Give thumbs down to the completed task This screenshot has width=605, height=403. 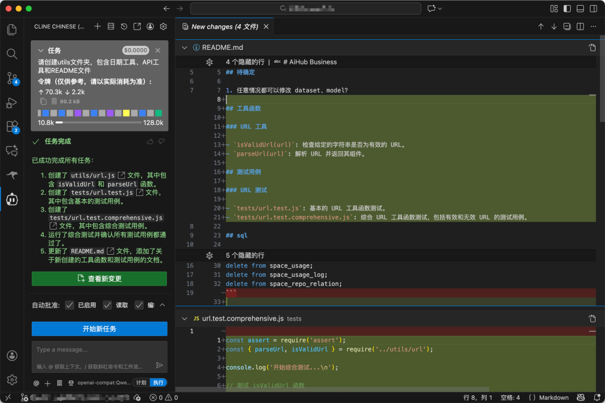tap(161, 142)
